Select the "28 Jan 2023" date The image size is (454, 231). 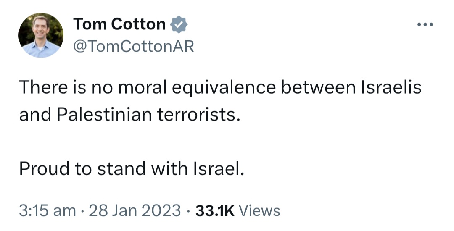[x=135, y=210]
